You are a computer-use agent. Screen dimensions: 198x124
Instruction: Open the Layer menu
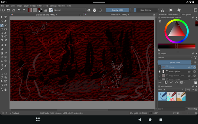[26, 6]
